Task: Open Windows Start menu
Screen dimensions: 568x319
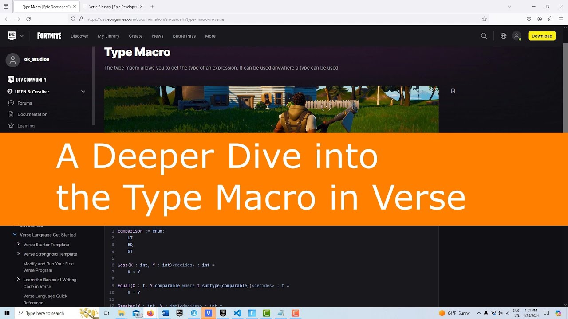Action: coord(7,313)
